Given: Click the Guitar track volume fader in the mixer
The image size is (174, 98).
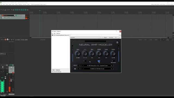Looking at the screenshot, I should tap(11, 80).
